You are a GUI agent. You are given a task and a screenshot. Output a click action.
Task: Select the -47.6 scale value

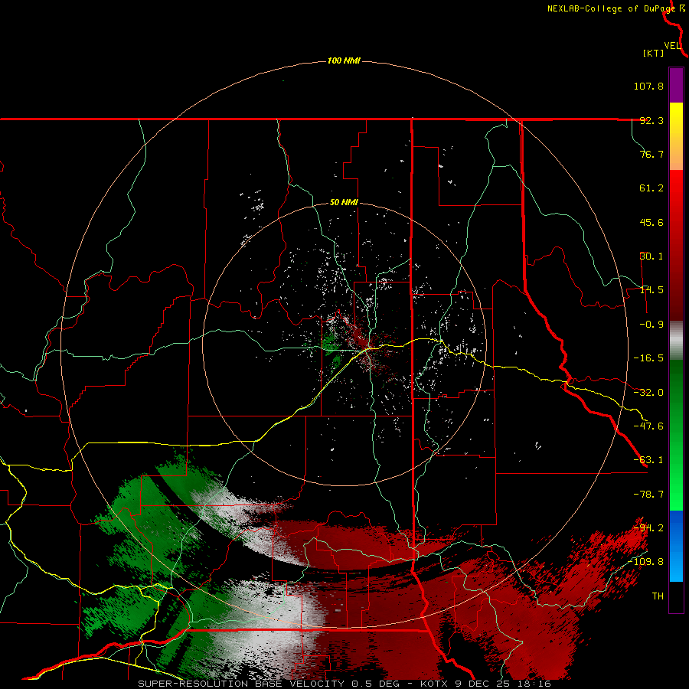pos(648,426)
